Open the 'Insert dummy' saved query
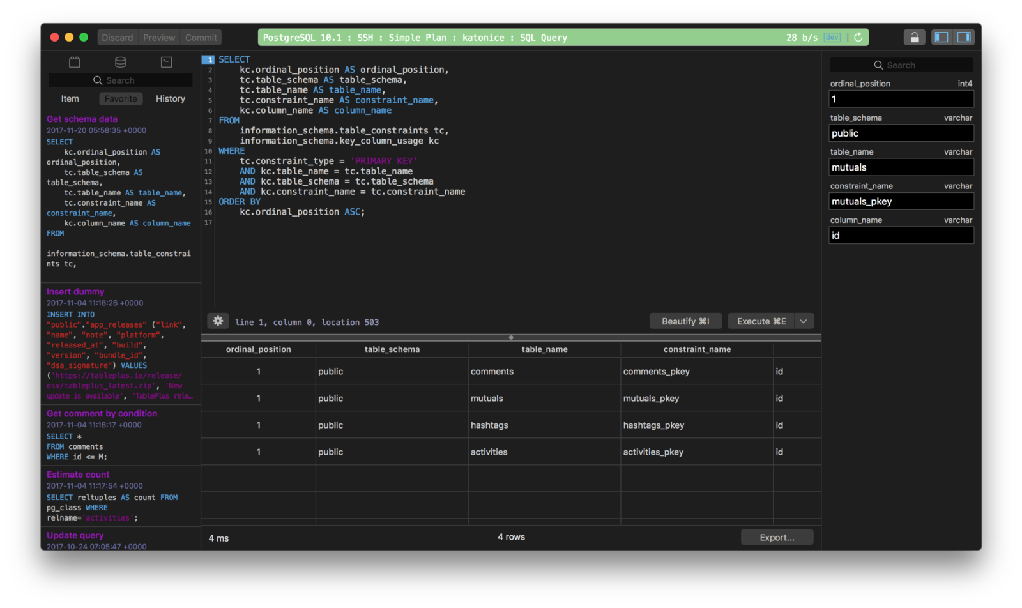The height and width of the screenshot is (608, 1022). (x=75, y=291)
